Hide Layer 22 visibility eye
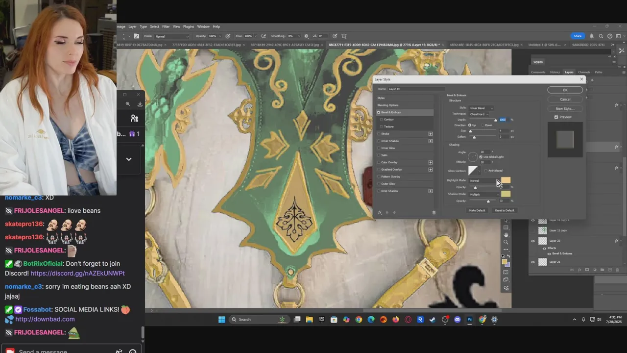 pos(533,241)
